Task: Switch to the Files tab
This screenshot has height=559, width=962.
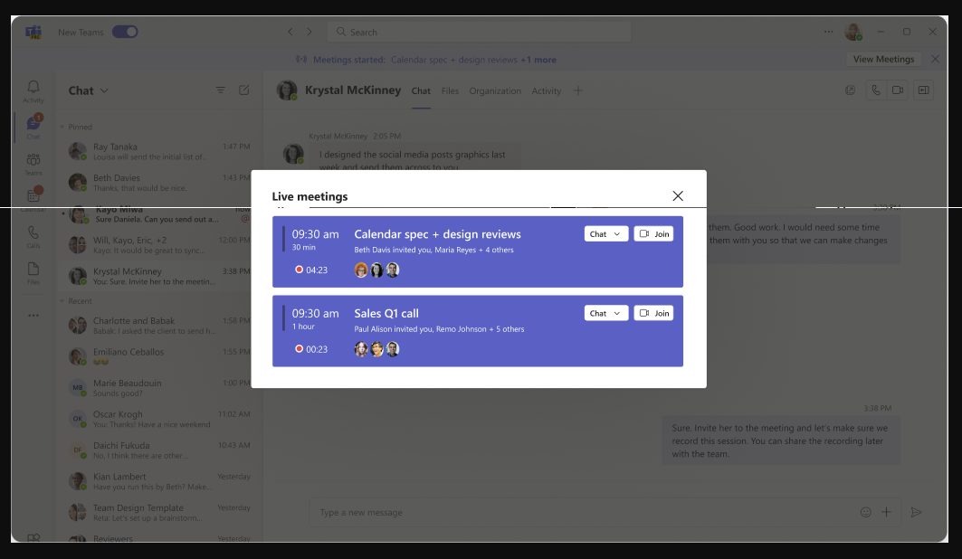Action: coord(450,91)
